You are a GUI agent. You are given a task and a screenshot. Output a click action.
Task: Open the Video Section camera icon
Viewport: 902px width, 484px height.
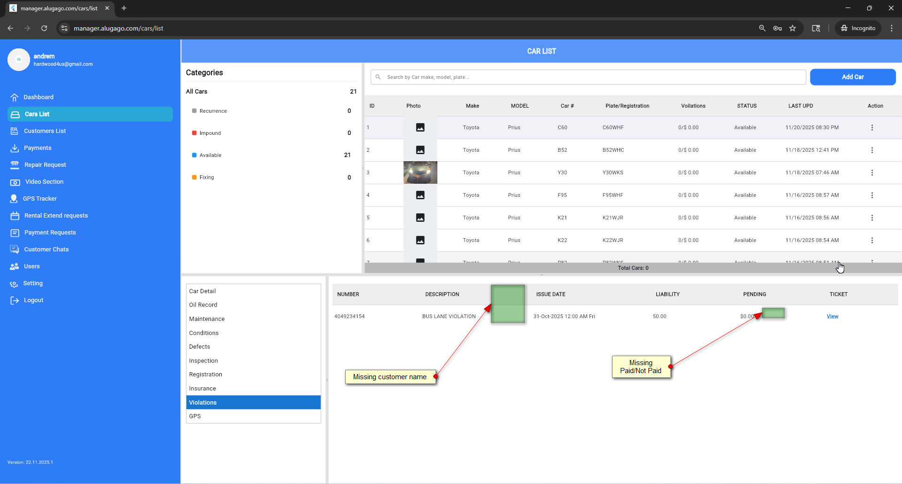(x=15, y=182)
